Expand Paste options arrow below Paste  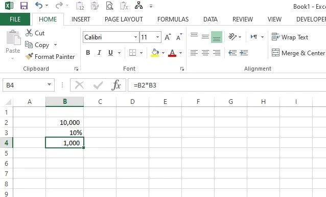pos(12,58)
